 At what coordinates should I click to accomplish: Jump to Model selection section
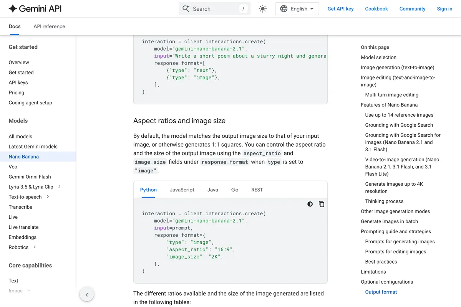point(378,57)
